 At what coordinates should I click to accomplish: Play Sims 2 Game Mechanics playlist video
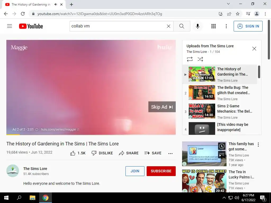pos(220,111)
